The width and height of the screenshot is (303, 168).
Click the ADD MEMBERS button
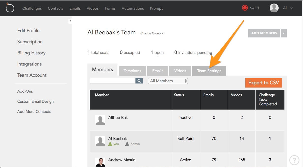coord(264,33)
